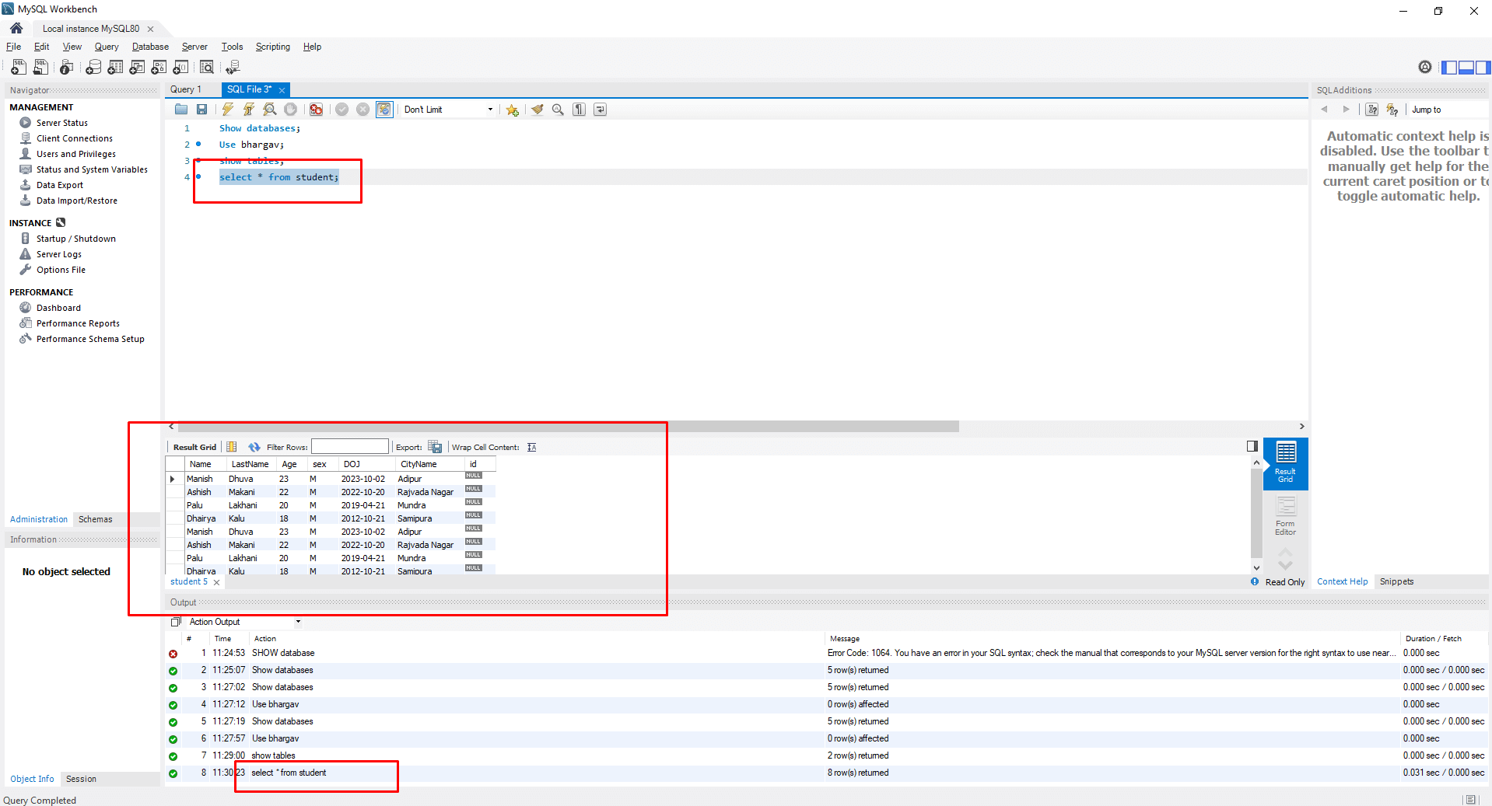Toggle invisible characters display in editor

(579, 110)
